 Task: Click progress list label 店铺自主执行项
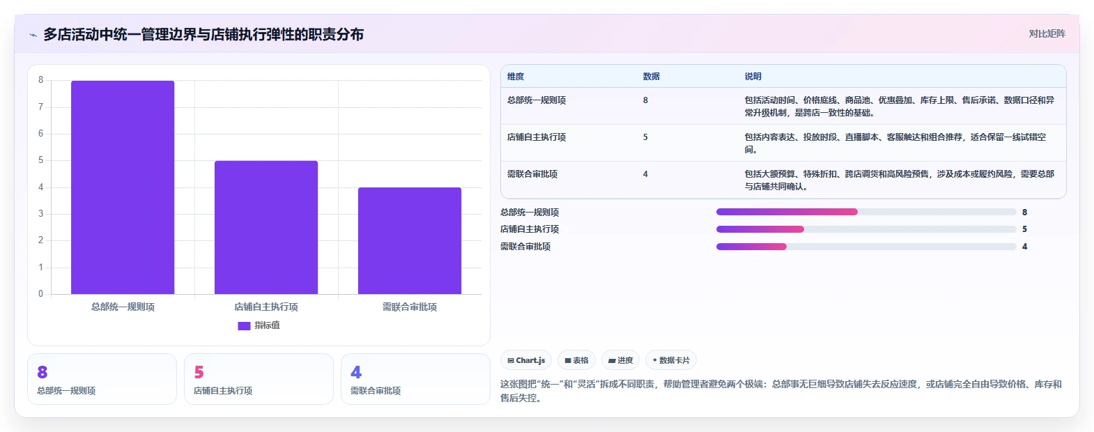click(530, 229)
